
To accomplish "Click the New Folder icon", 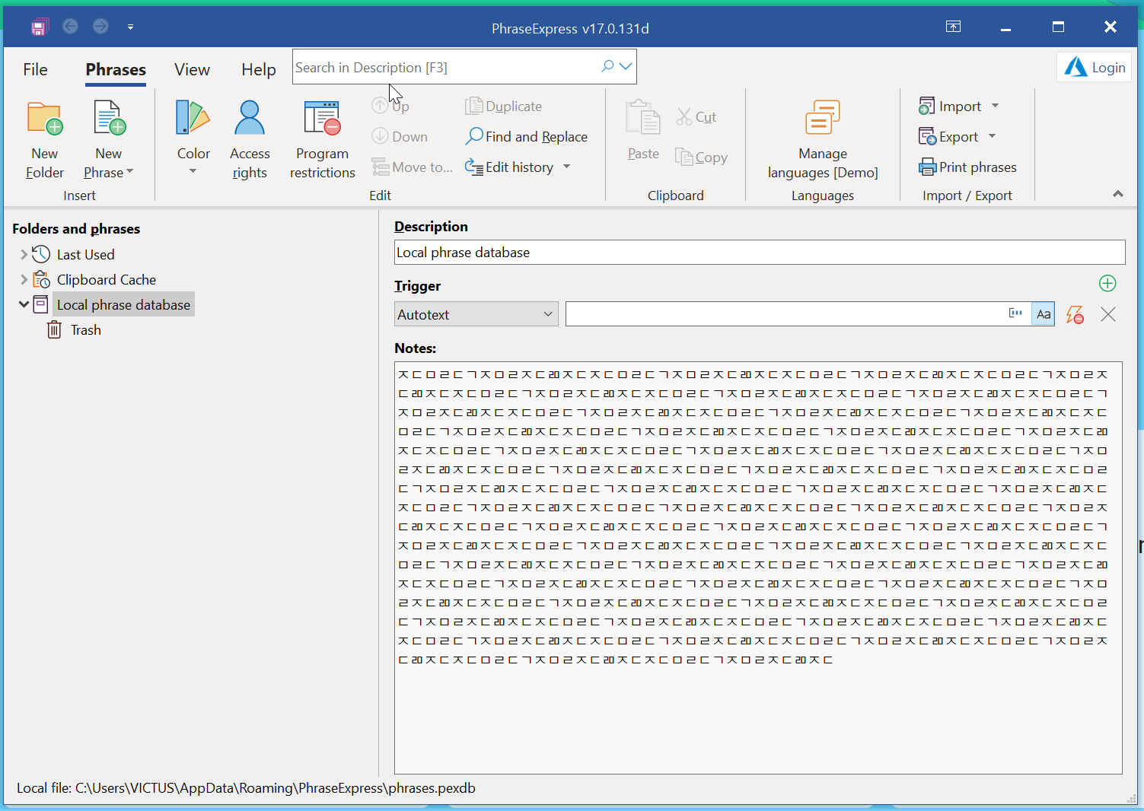I will (x=45, y=119).
